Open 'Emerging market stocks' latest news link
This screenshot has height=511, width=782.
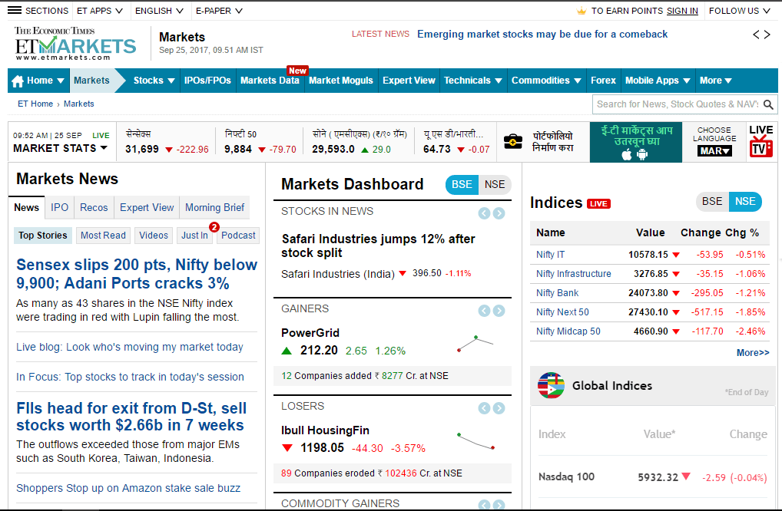point(542,35)
